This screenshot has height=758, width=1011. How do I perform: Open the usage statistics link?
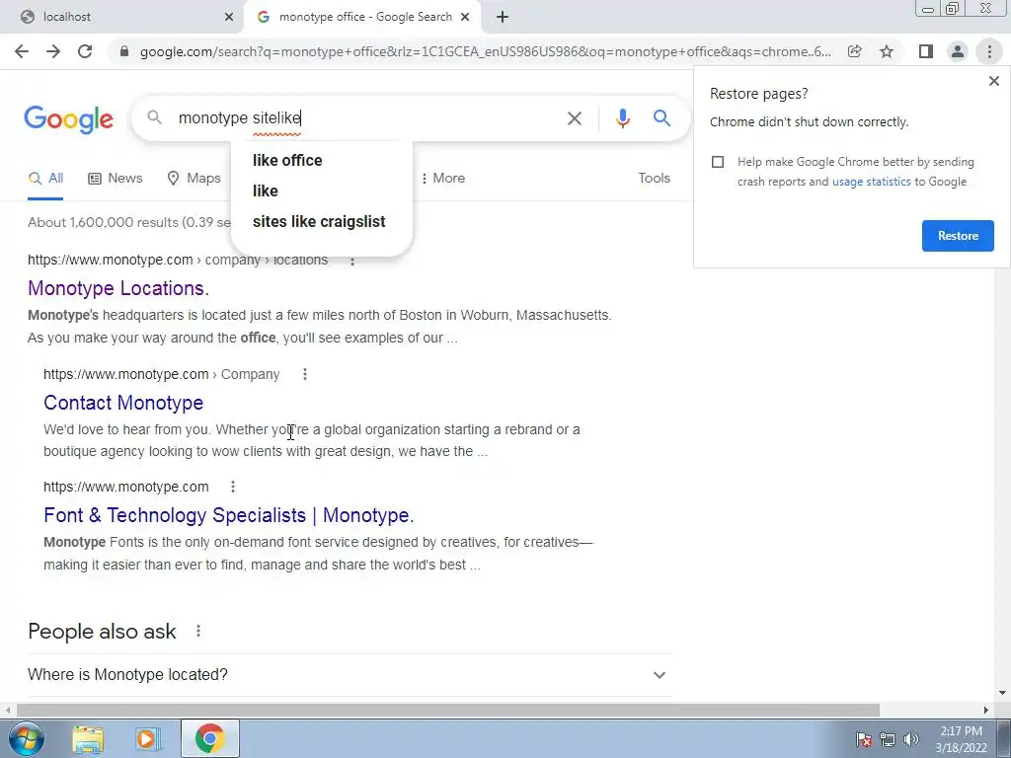(871, 182)
